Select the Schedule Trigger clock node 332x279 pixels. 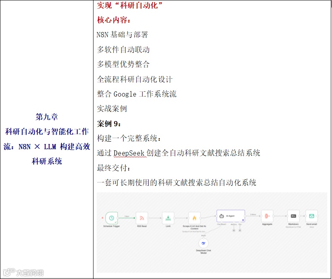tap(111, 218)
